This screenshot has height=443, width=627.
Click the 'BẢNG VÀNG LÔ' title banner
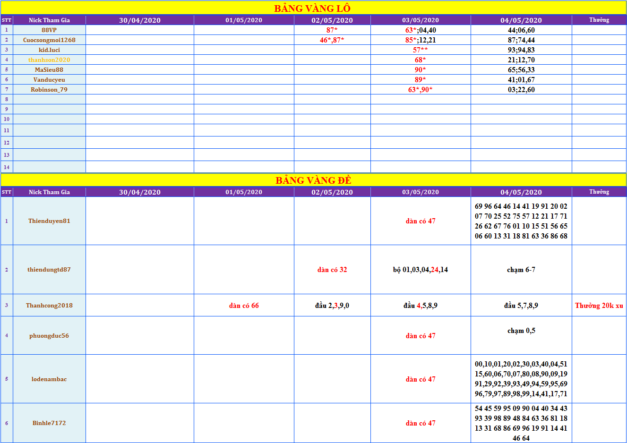tap(313, 8)
